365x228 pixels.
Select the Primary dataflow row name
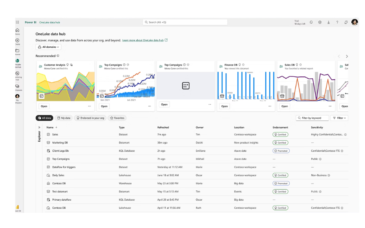click(62, 199)
